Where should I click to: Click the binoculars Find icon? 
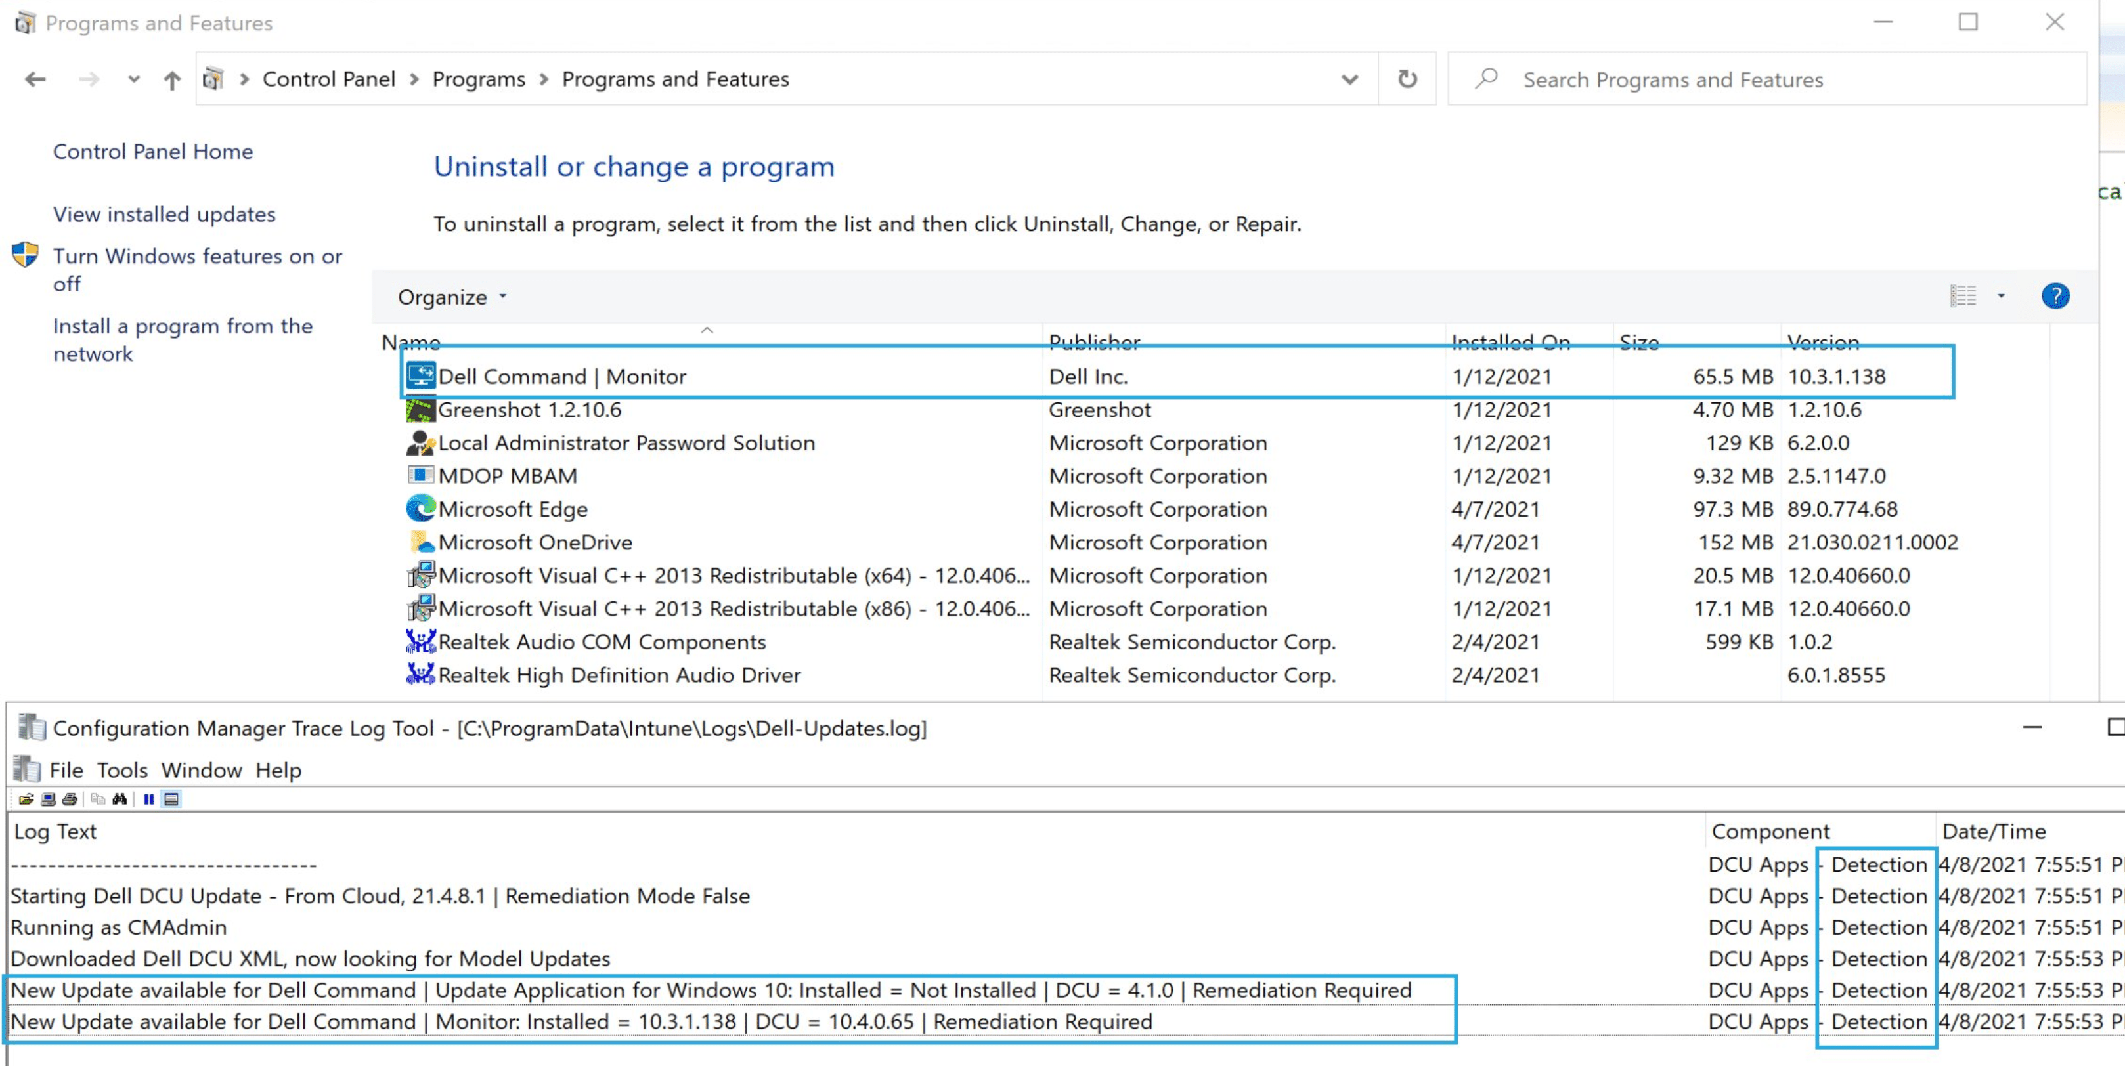tap(120, 799)
